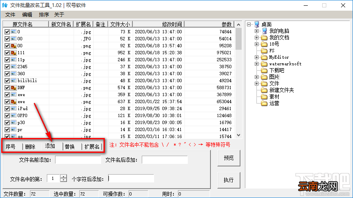Screen dimensions: 353x198
Task: Click the 执行 execute button
Action: coord(229,180)
